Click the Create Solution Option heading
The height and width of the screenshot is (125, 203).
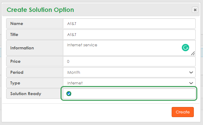pyautogui.click(x=40, y=10)
